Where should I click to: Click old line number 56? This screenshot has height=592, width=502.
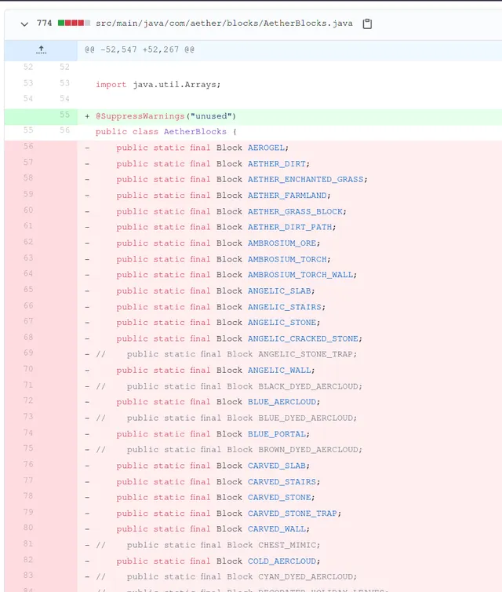pos(28,146)
